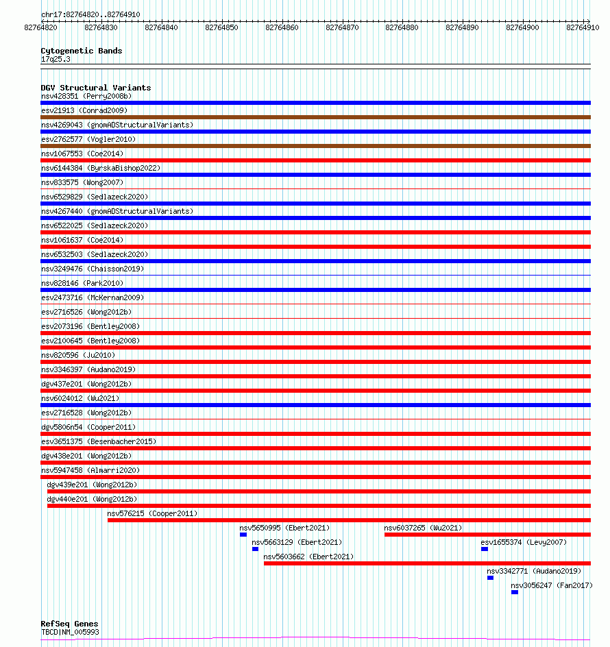
Task: Select the small blue nsv5663129 marker
Action: (x=256, y=549)
